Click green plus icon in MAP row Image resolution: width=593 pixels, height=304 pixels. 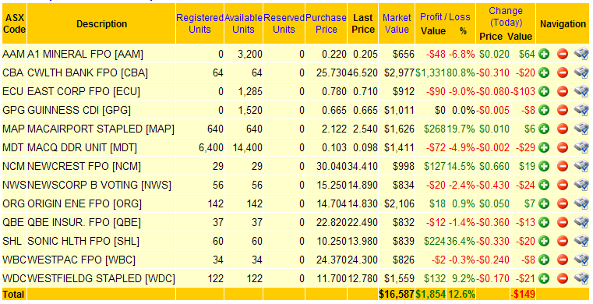coord(544,129)
